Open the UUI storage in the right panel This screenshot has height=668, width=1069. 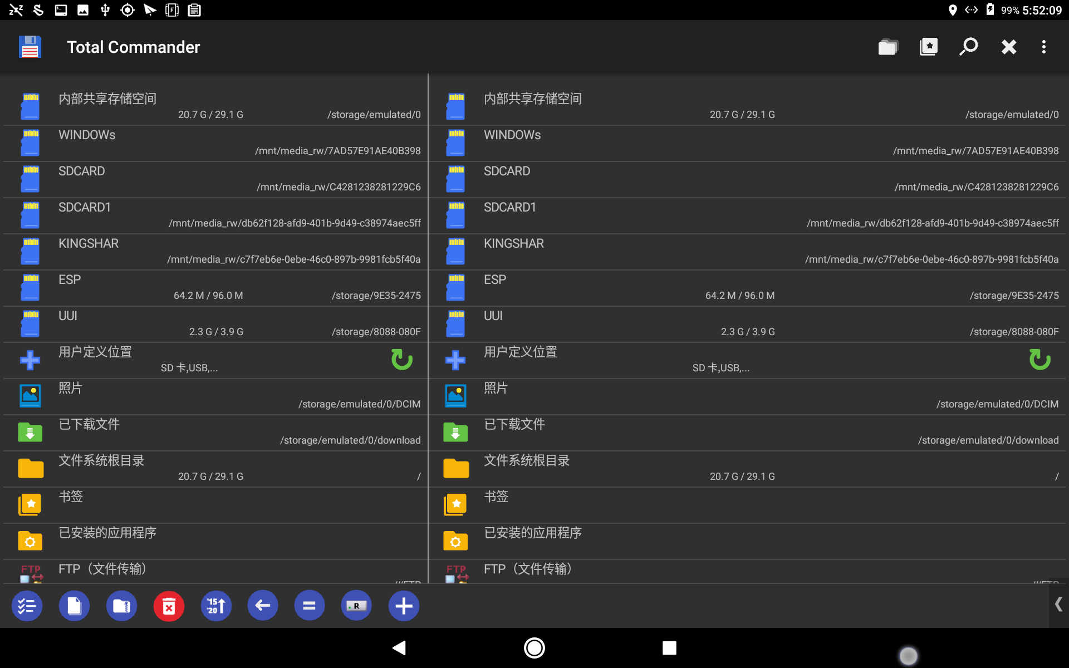pyautogui.click(x=746, y=324)
